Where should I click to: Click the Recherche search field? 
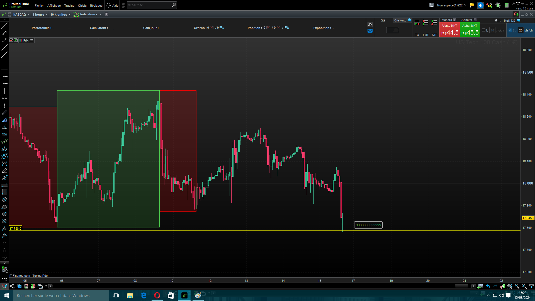point(149,5)
